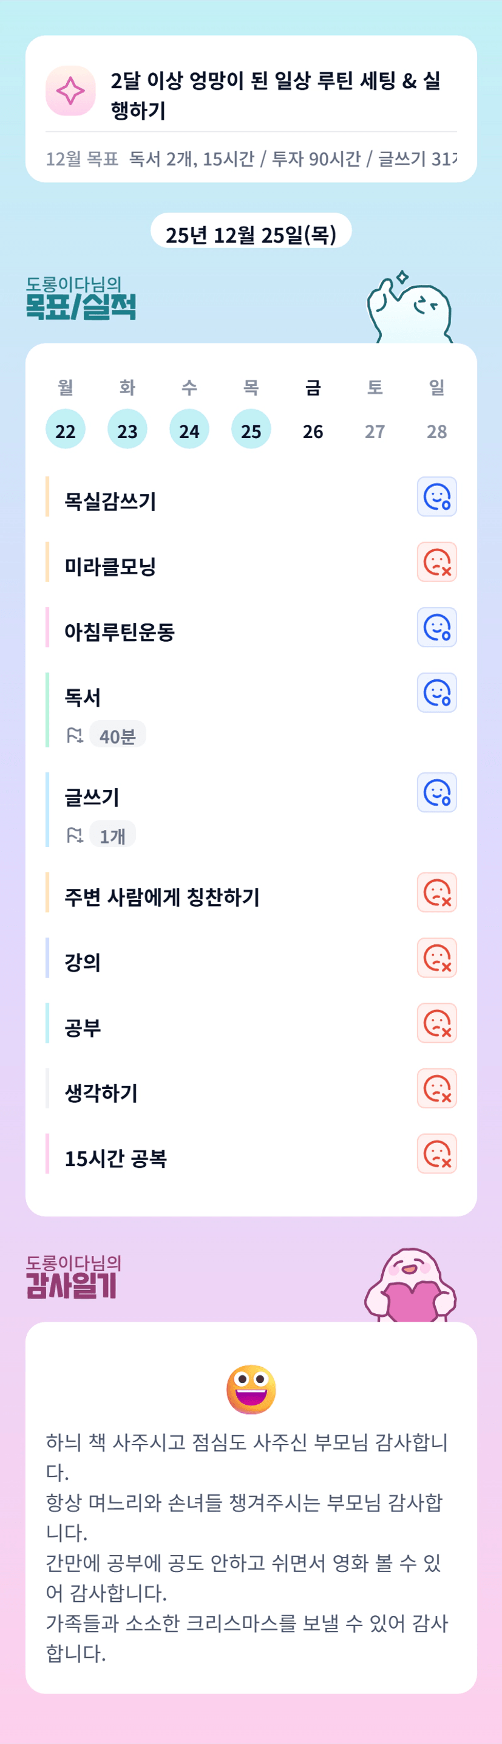Toggle the 15시간 공복 status face
The image size is (502, 1744).
coord(436,1153)
